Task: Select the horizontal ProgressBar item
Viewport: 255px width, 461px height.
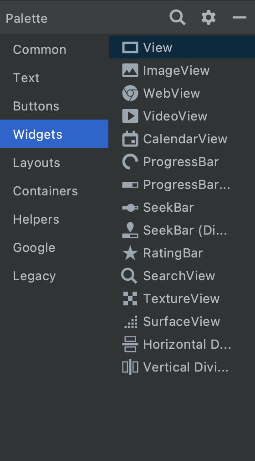Action: [x=182, y=185]
